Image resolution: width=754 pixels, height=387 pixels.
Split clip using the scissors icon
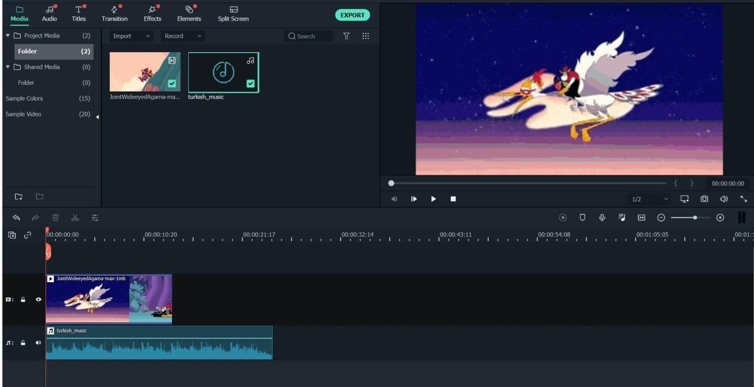pyautogui.click(x=75, y=217)
